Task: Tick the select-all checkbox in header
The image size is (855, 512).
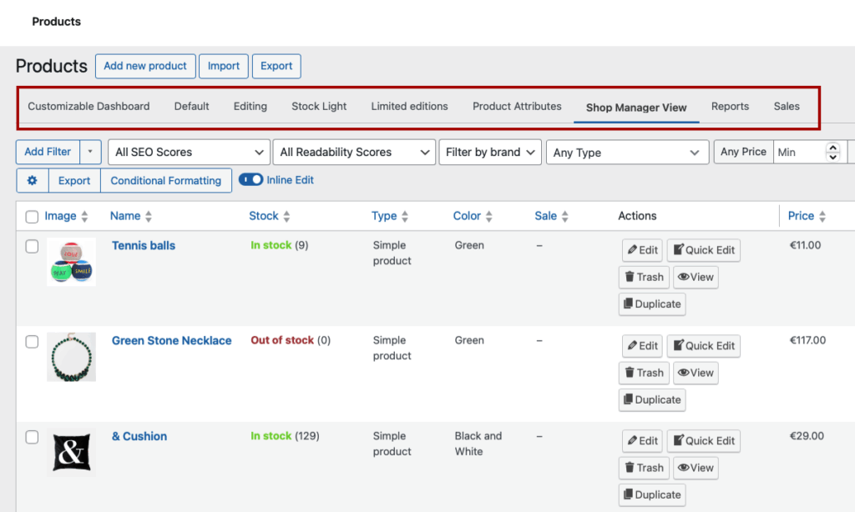Action: 32,217
